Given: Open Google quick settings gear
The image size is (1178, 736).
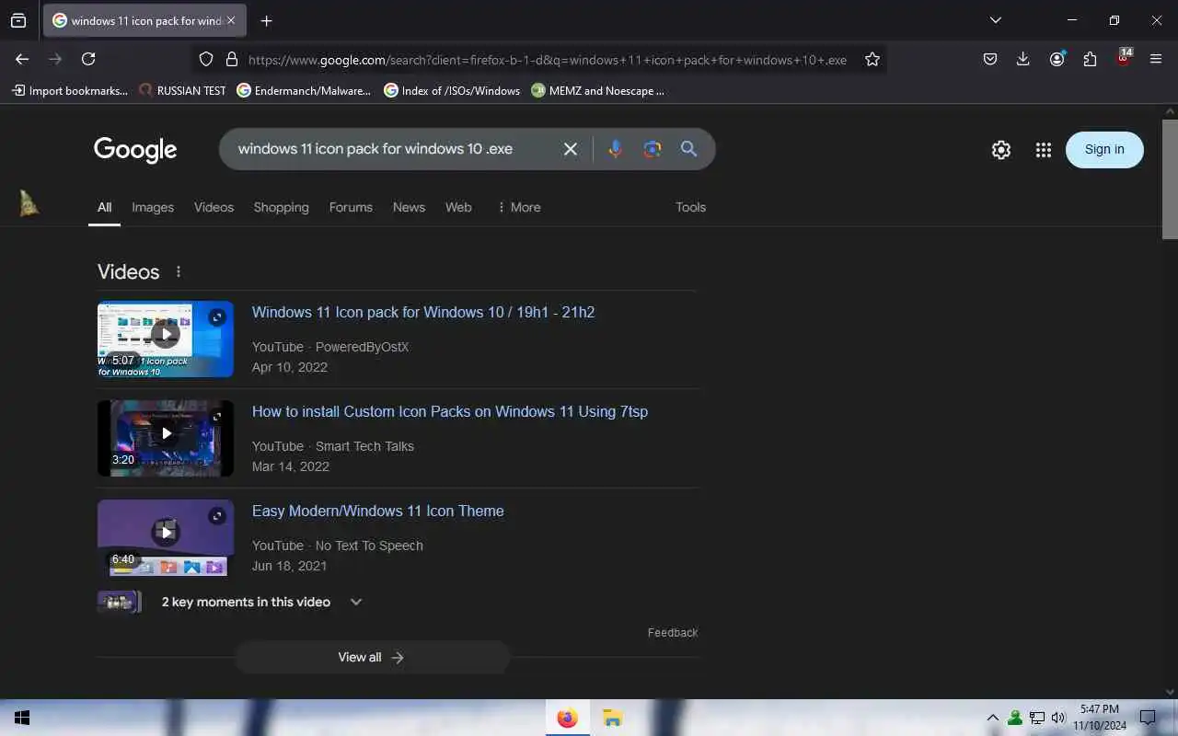Looking at the screenshot, I should coord(1001,150).
